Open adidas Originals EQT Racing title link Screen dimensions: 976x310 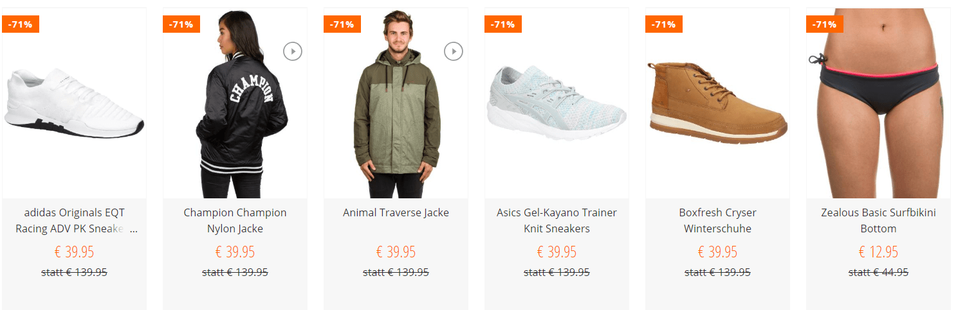point(74,220)
